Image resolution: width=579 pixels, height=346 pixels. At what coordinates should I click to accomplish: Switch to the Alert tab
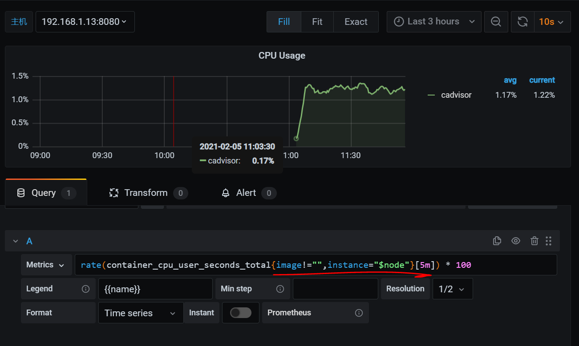(x=248, y=193)
